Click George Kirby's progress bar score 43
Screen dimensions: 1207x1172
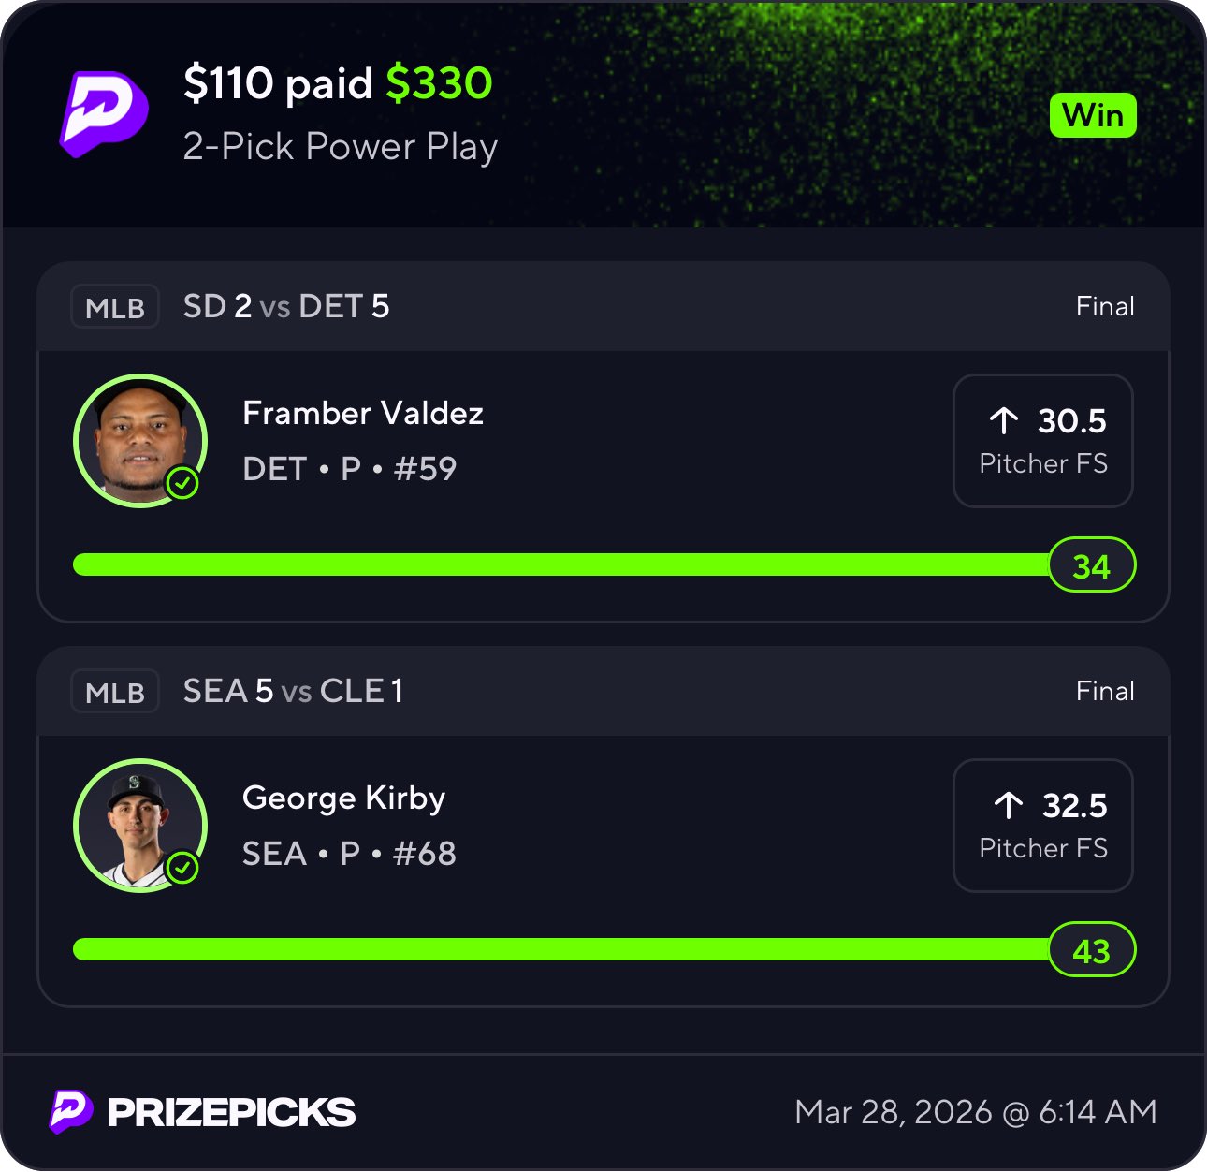point(1091,950)
